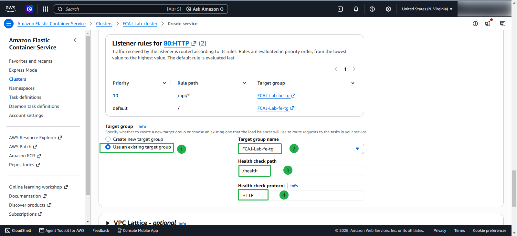Go to next listener rules page

click(x=354, y=69)
